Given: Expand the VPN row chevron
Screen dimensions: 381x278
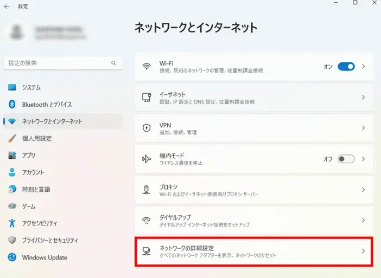Looking at the screenshot, I should (x=363, y=128).
